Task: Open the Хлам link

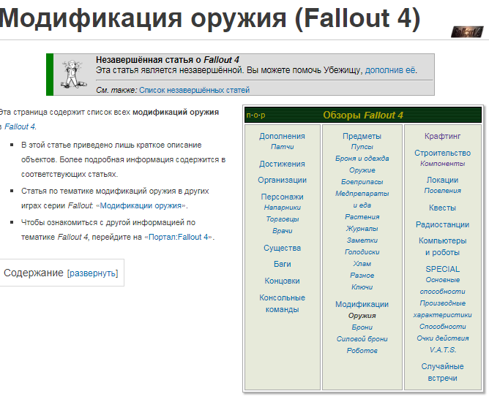Action: [362, 263]
